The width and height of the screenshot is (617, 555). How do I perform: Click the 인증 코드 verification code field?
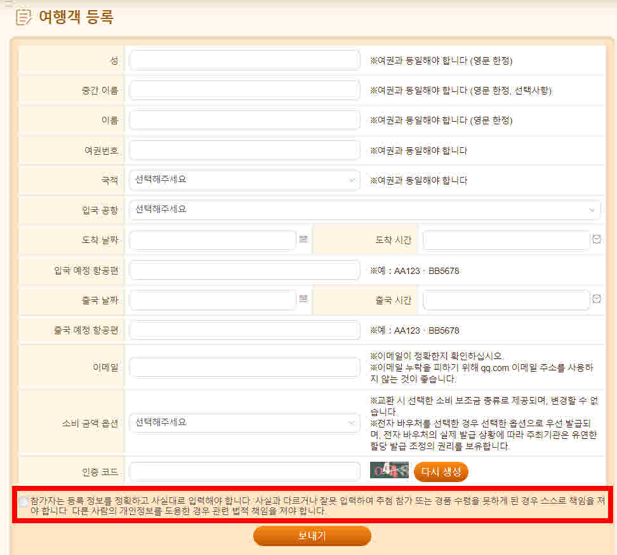coord(244,471)
